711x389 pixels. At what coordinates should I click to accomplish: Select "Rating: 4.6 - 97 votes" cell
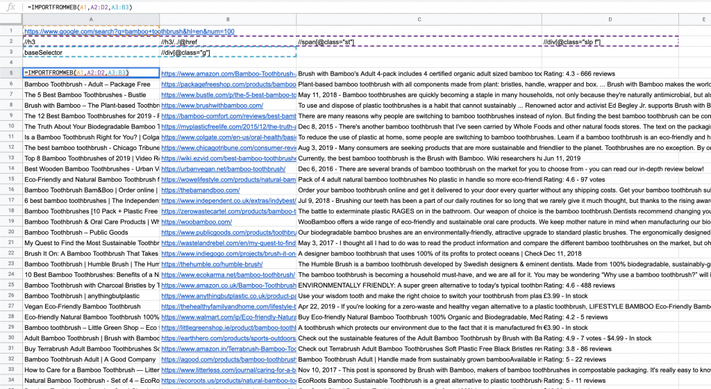point(610,179)
